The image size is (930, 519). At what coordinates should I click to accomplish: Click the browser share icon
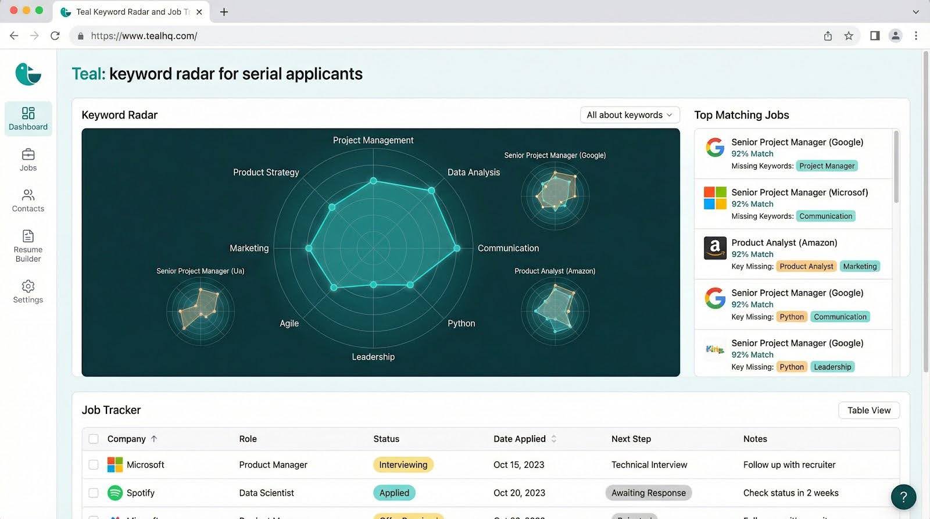coord(828,36)
